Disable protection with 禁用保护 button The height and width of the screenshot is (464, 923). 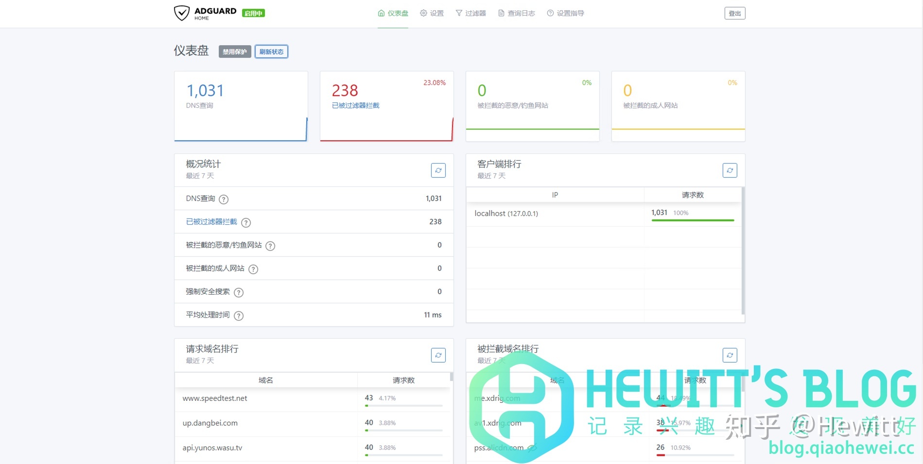coord(235,52)
